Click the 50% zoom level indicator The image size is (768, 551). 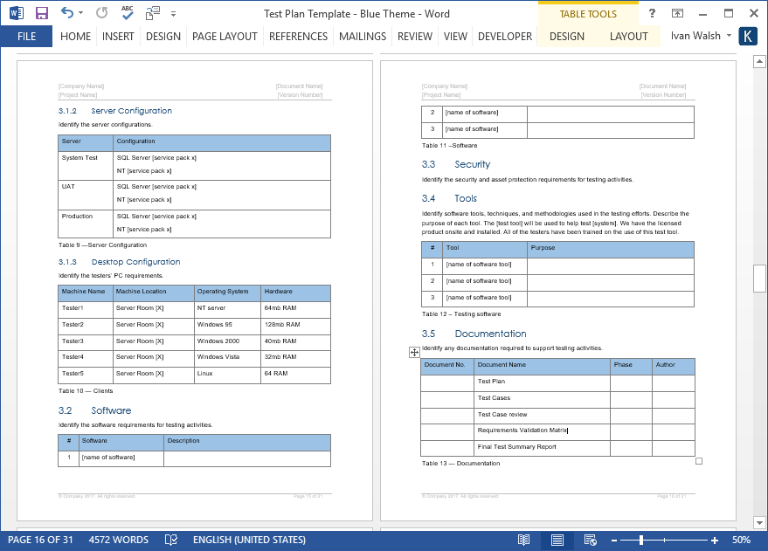pos(742,539)
